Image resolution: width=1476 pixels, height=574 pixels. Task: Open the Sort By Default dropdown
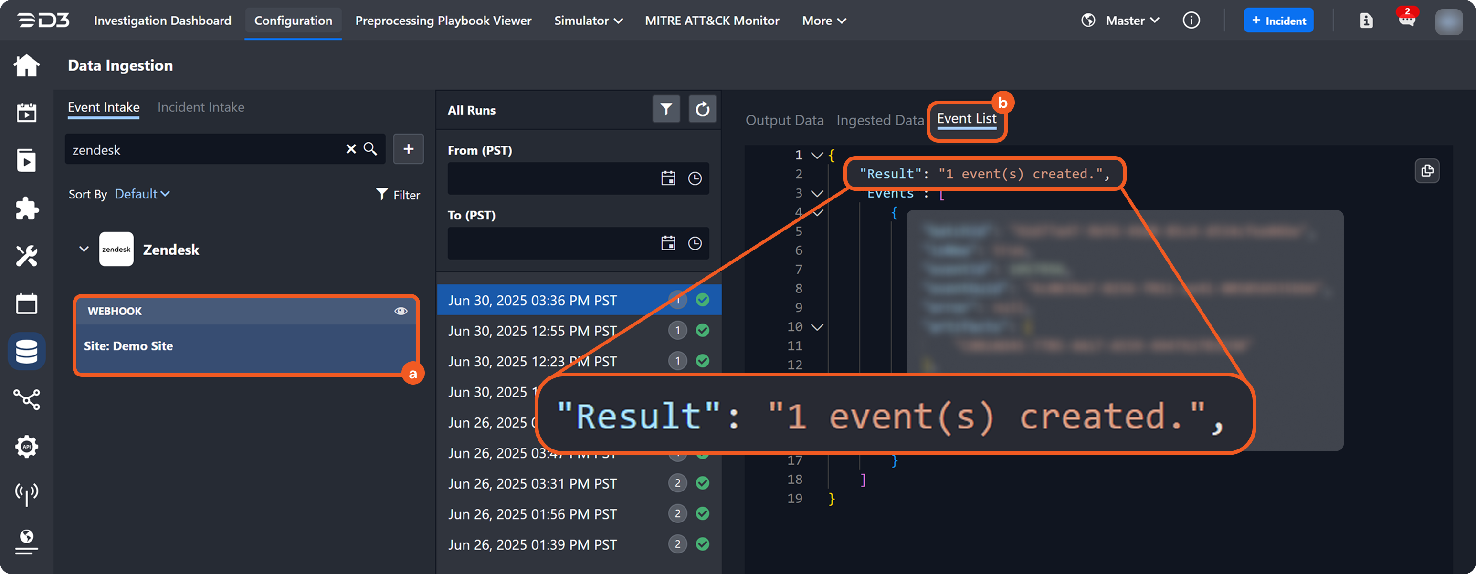(142, 194)
